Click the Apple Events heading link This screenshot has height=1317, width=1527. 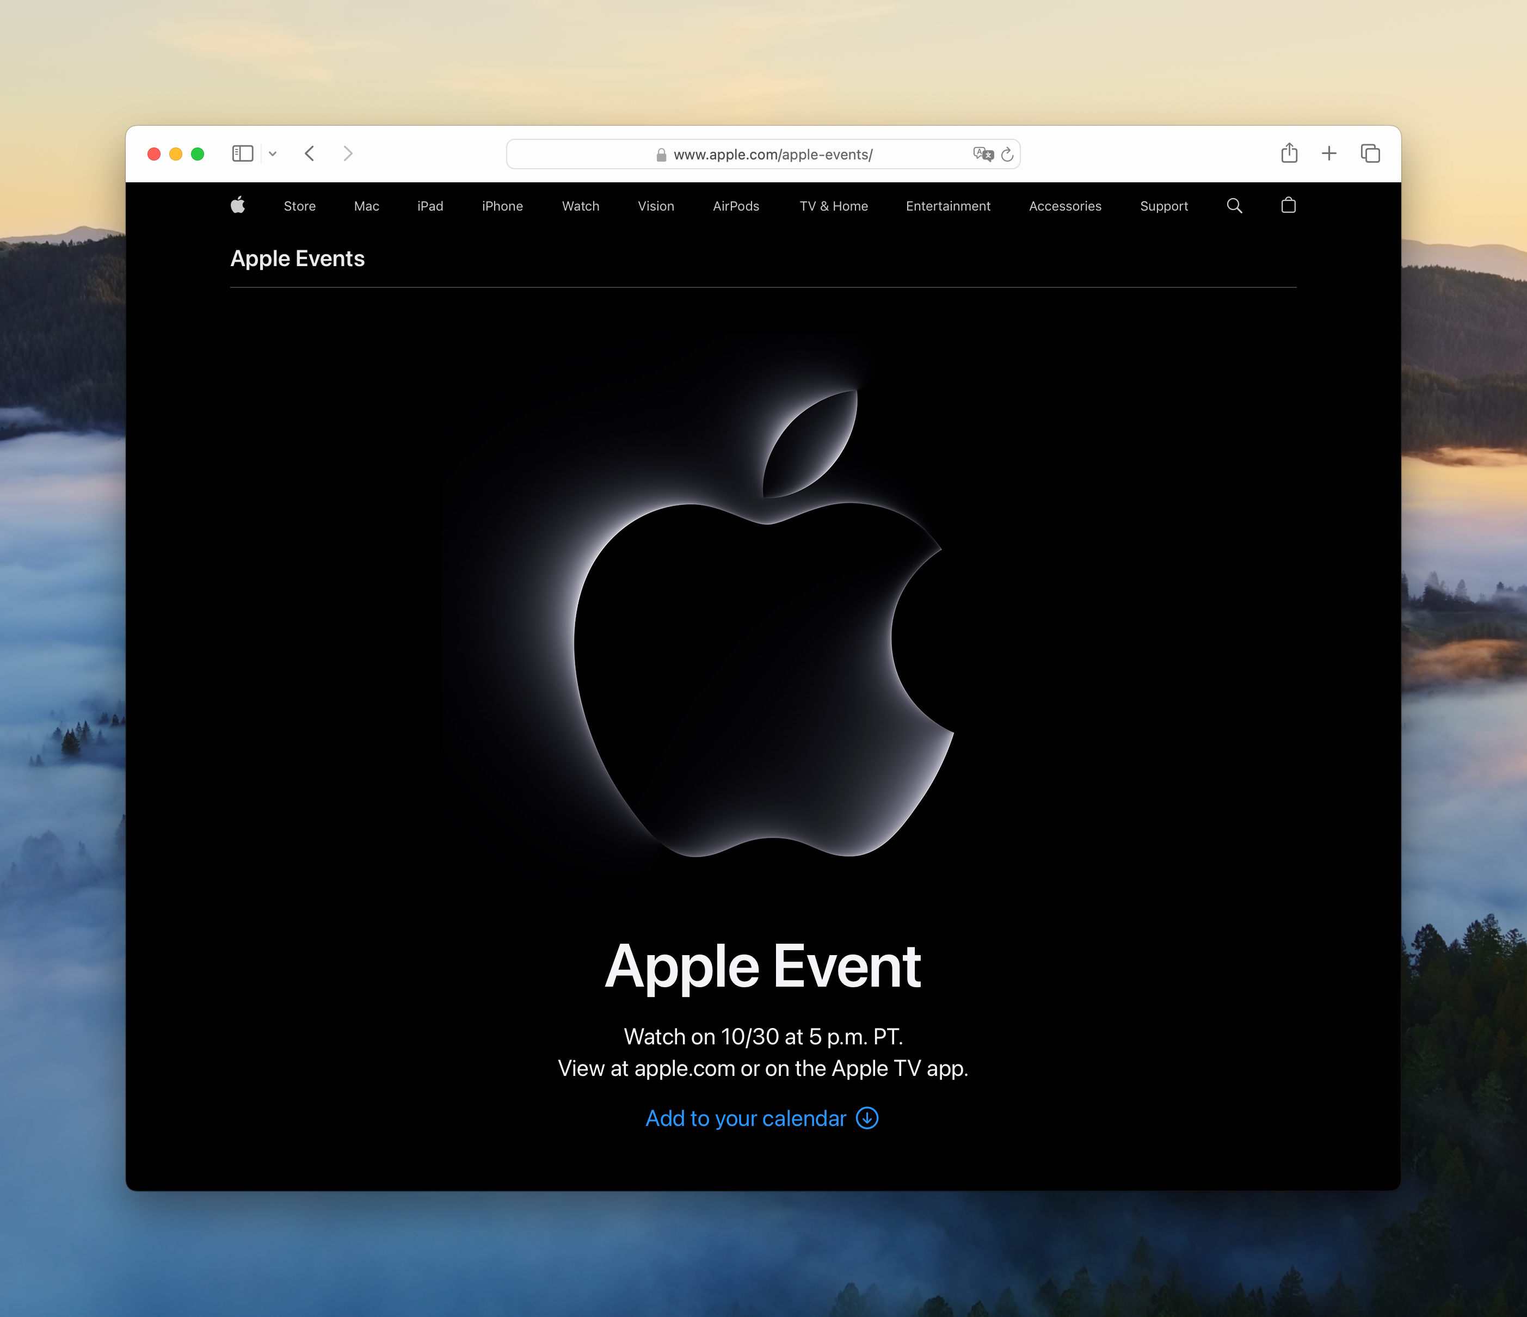[x=298, y=259]
